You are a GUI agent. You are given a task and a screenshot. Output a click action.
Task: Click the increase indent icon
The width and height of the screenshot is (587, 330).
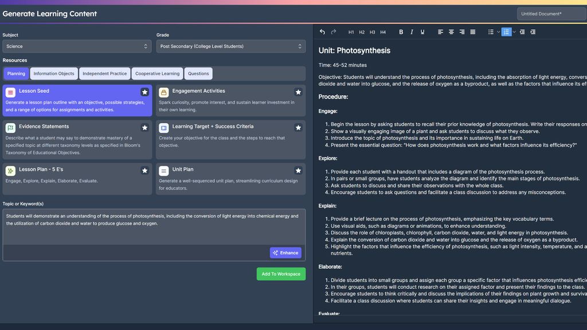pos(533,32)
